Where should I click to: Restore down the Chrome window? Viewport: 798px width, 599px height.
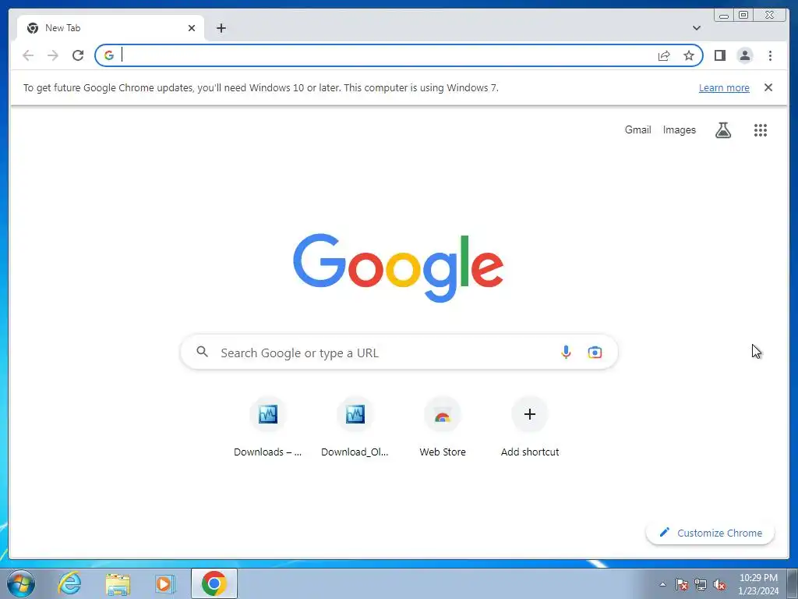(743, 16)
